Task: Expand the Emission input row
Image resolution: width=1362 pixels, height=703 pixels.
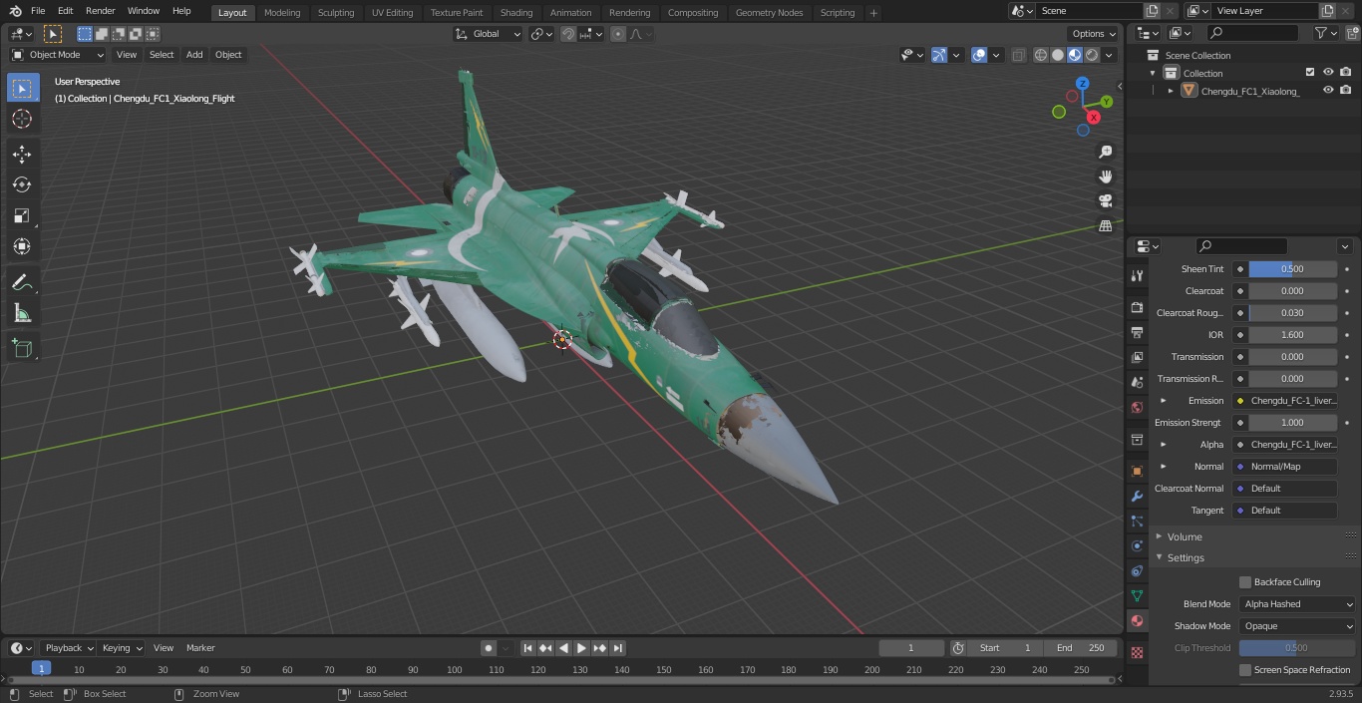Action: click(1163, 401)
